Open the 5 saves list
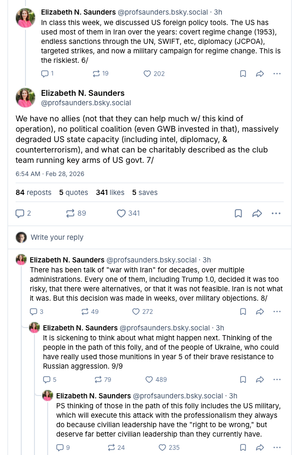303x455 pixels. pyautogui.click(x=145, y=193)
